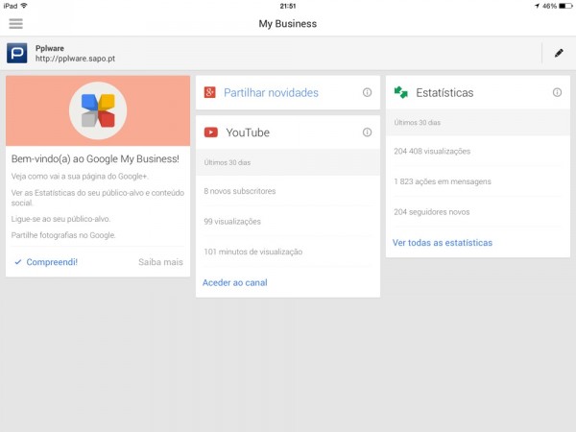Tap 'Veja como vai a sua página' text
This screenshot has height=432, width=576.
80,177
